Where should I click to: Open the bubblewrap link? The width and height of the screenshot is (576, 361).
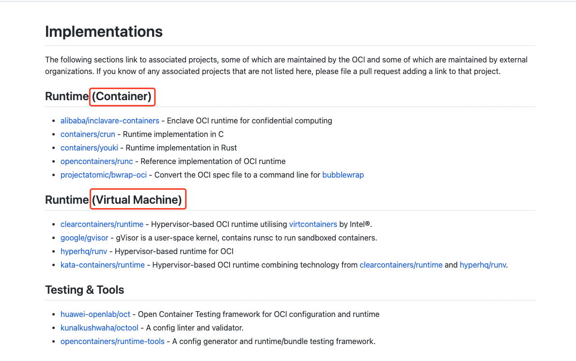(343, 175)
